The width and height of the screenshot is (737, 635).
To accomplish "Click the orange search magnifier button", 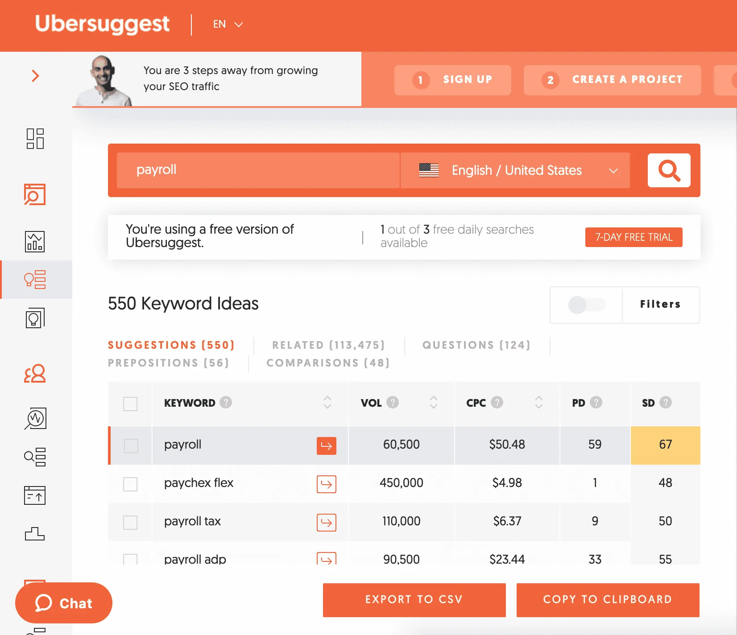I will [669, 170].
